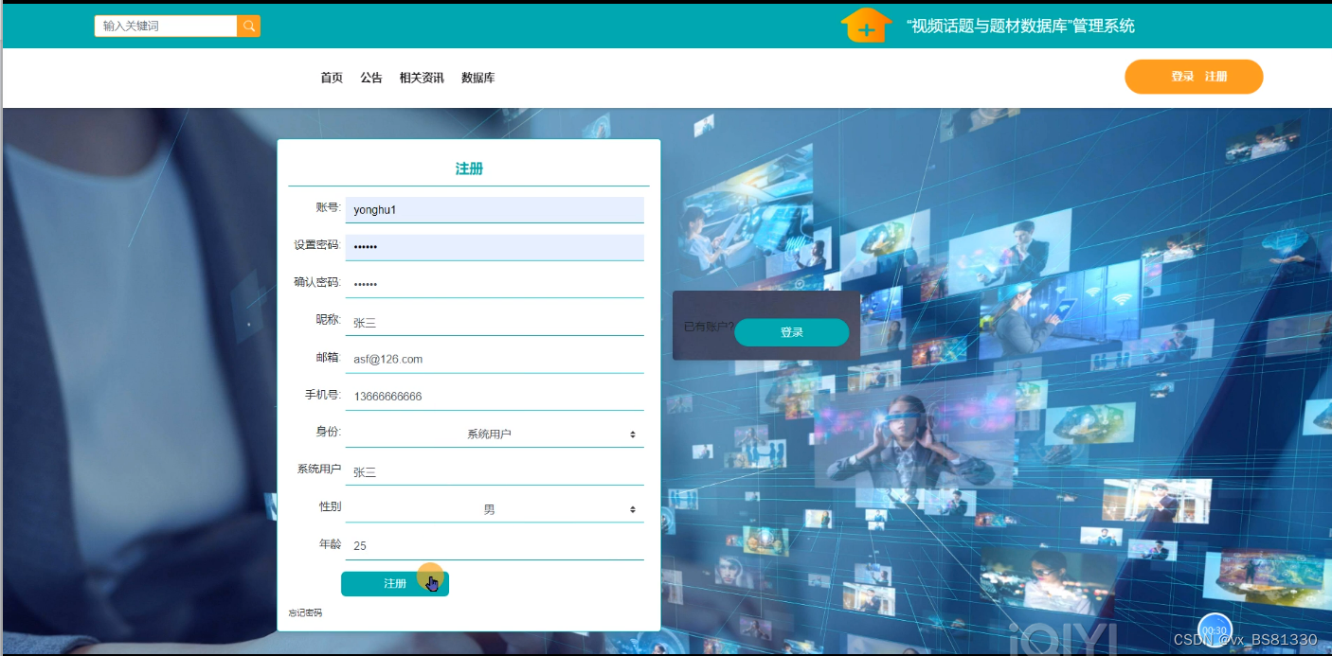The image size is (1332, 656).
Task: Focus the 手机号 field with 13666666666
Action: coord(495,397)
